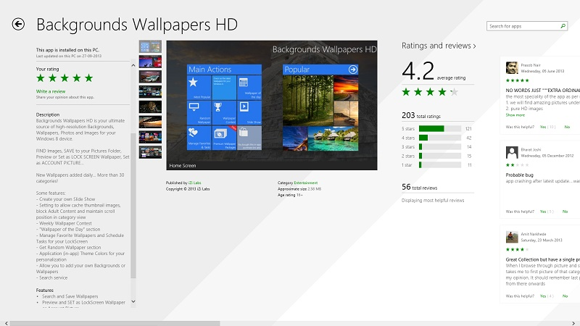Click Slide Show play tile

tap(249, 113)
